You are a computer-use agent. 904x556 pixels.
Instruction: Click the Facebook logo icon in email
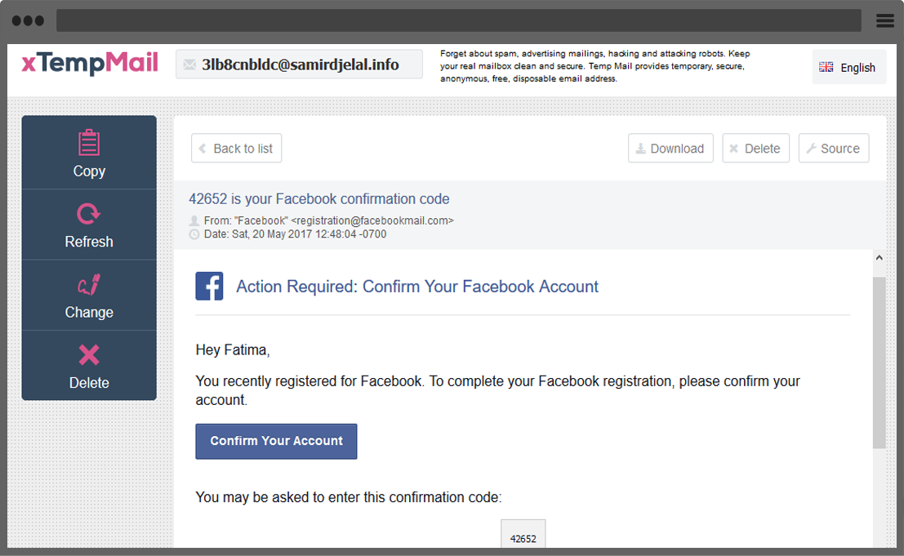click(x=209, y=287)
